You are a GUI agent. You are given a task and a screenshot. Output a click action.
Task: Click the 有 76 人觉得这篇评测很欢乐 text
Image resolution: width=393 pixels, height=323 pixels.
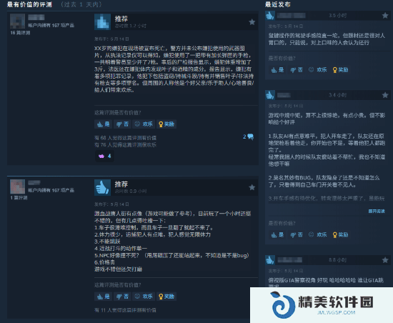(125, 145)
